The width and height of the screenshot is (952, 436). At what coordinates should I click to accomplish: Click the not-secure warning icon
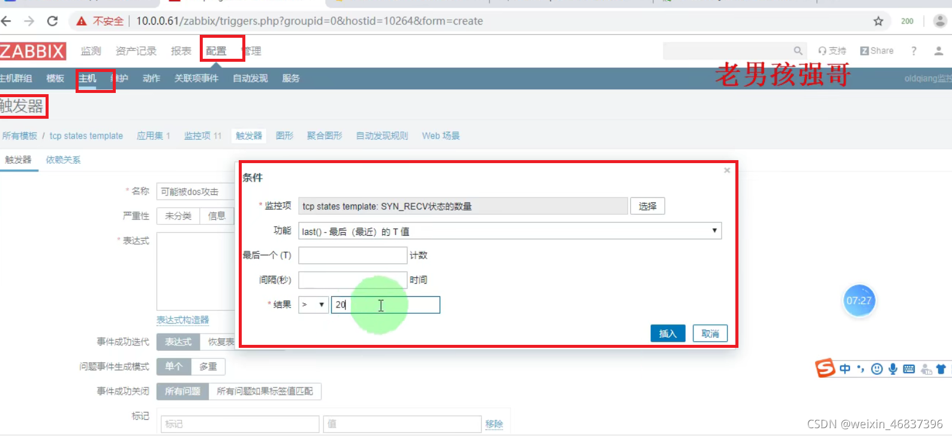click(82, 21)
